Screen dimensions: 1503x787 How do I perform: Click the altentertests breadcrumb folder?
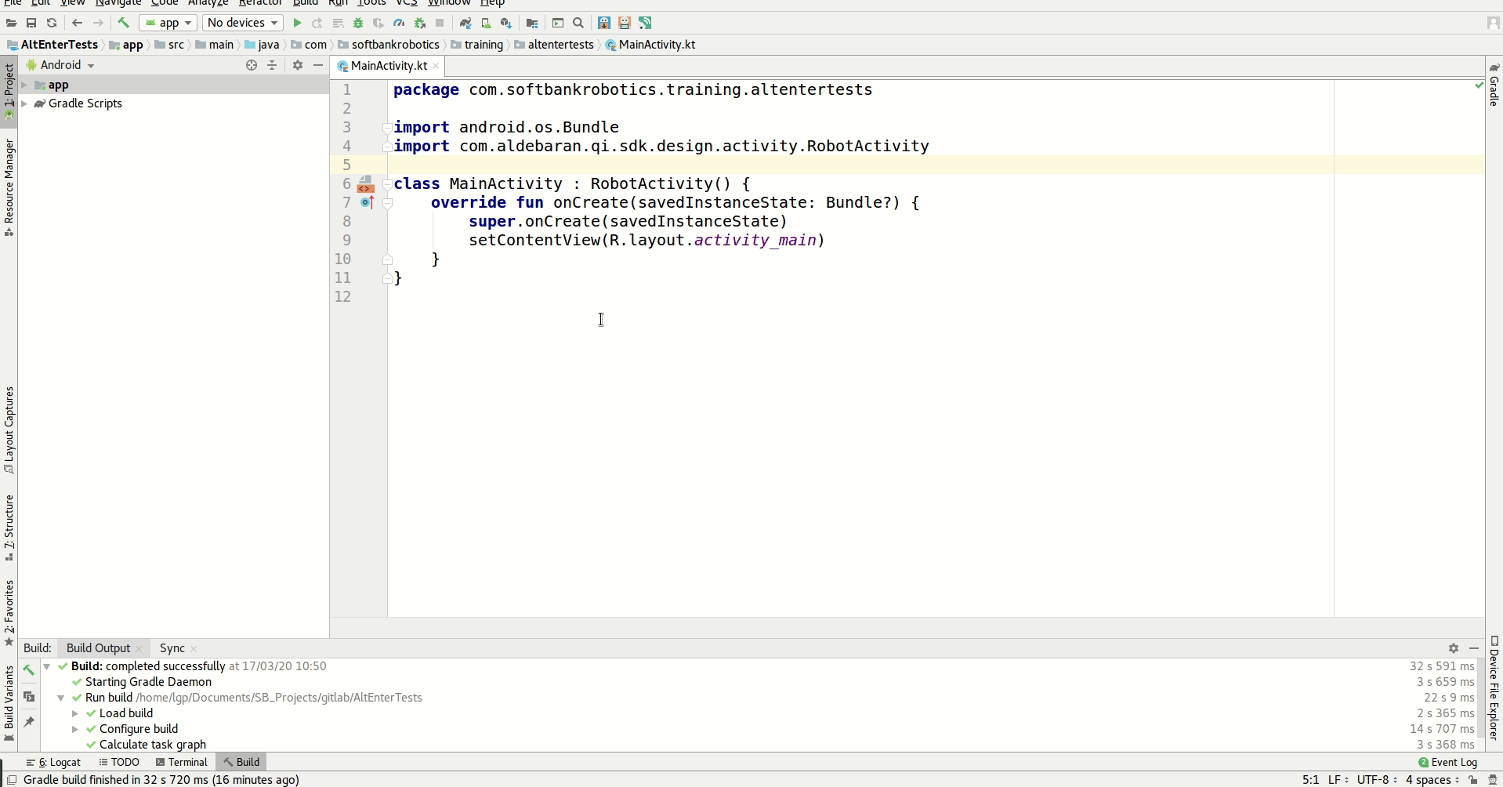coord(554,45)
